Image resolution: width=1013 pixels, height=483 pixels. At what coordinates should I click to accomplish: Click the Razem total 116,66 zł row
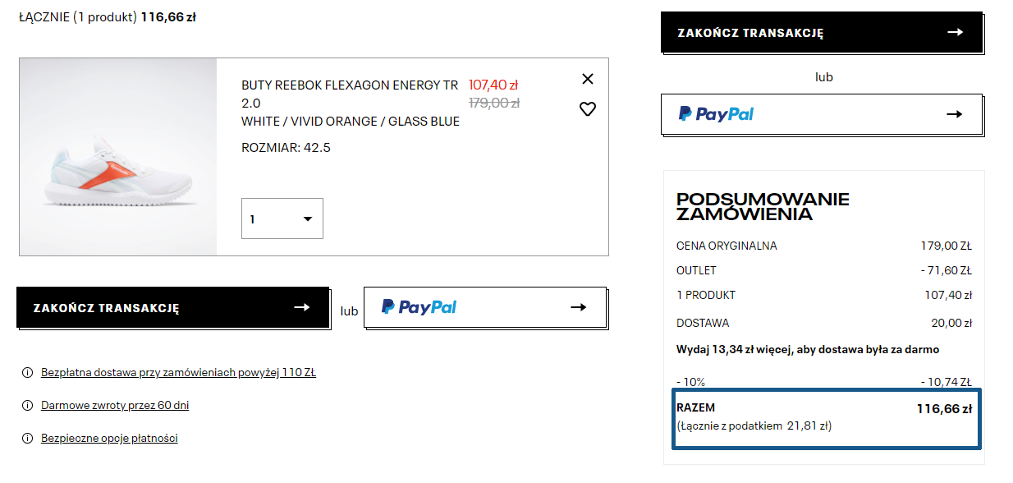coord(825,417)
